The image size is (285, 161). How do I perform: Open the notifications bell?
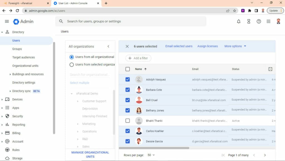(x=239, y=21)
